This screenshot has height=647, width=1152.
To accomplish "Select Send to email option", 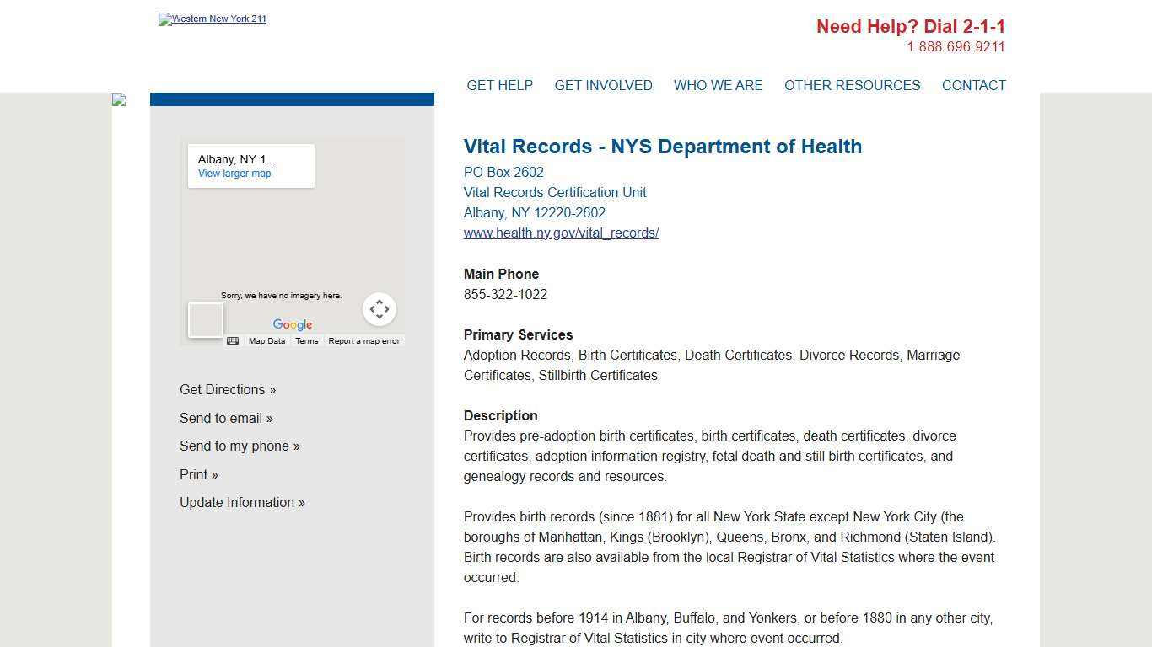I will tap(226, 419).
